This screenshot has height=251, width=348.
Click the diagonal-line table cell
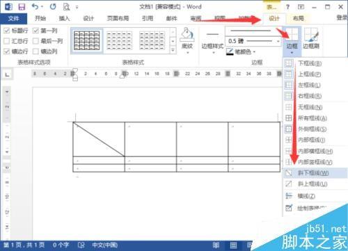pyautogui.click(x=99, y=139)
